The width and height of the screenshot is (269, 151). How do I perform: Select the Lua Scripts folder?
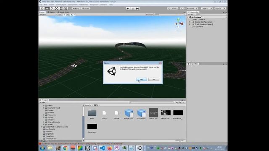(x=49, y=129)
